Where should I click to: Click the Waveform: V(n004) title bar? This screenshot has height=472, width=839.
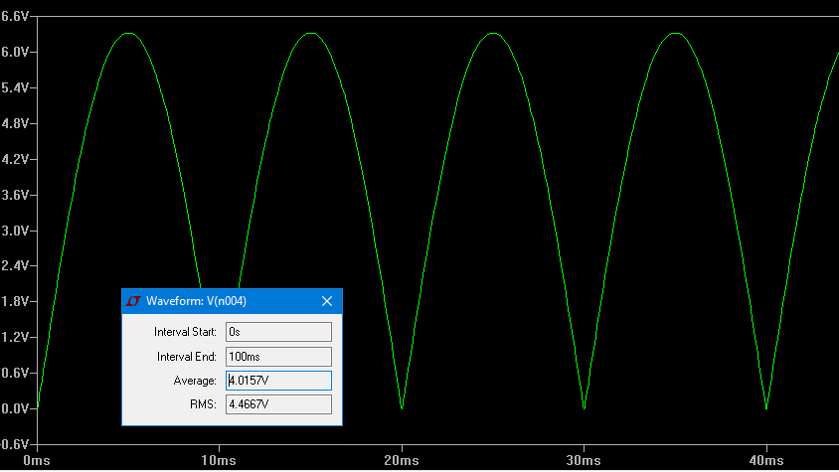[233, 301]
